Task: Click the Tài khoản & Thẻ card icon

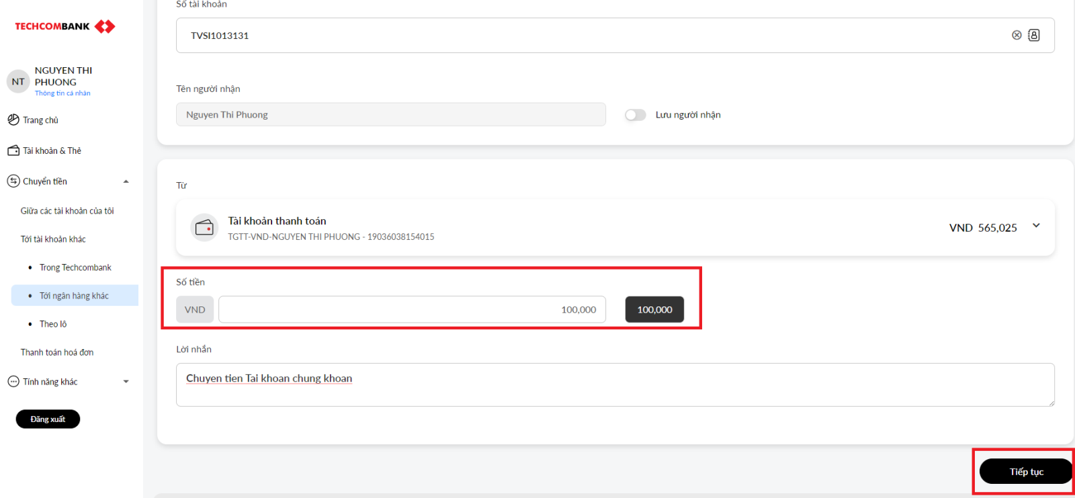Action: click(13, 151)
